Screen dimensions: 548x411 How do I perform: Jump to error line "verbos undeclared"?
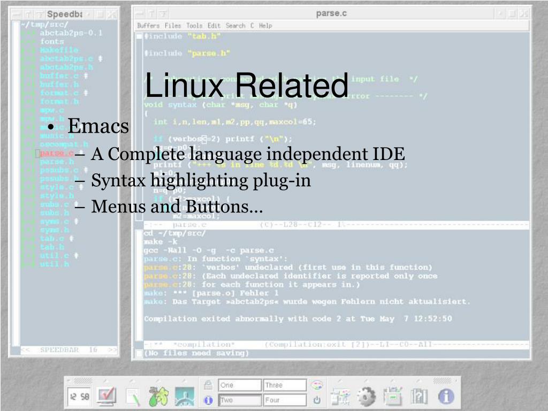click(x=288, y=268)
